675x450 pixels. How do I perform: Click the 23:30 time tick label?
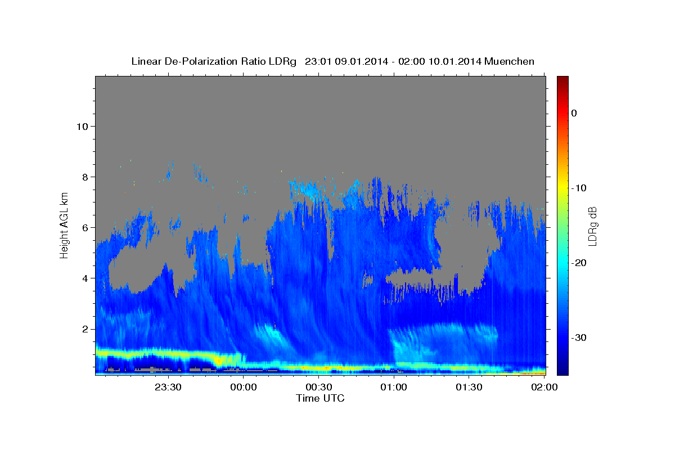point(169,387)
